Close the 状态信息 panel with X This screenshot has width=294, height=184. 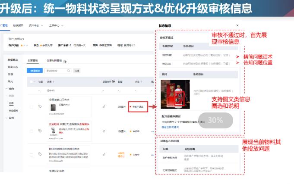point(237,26)
